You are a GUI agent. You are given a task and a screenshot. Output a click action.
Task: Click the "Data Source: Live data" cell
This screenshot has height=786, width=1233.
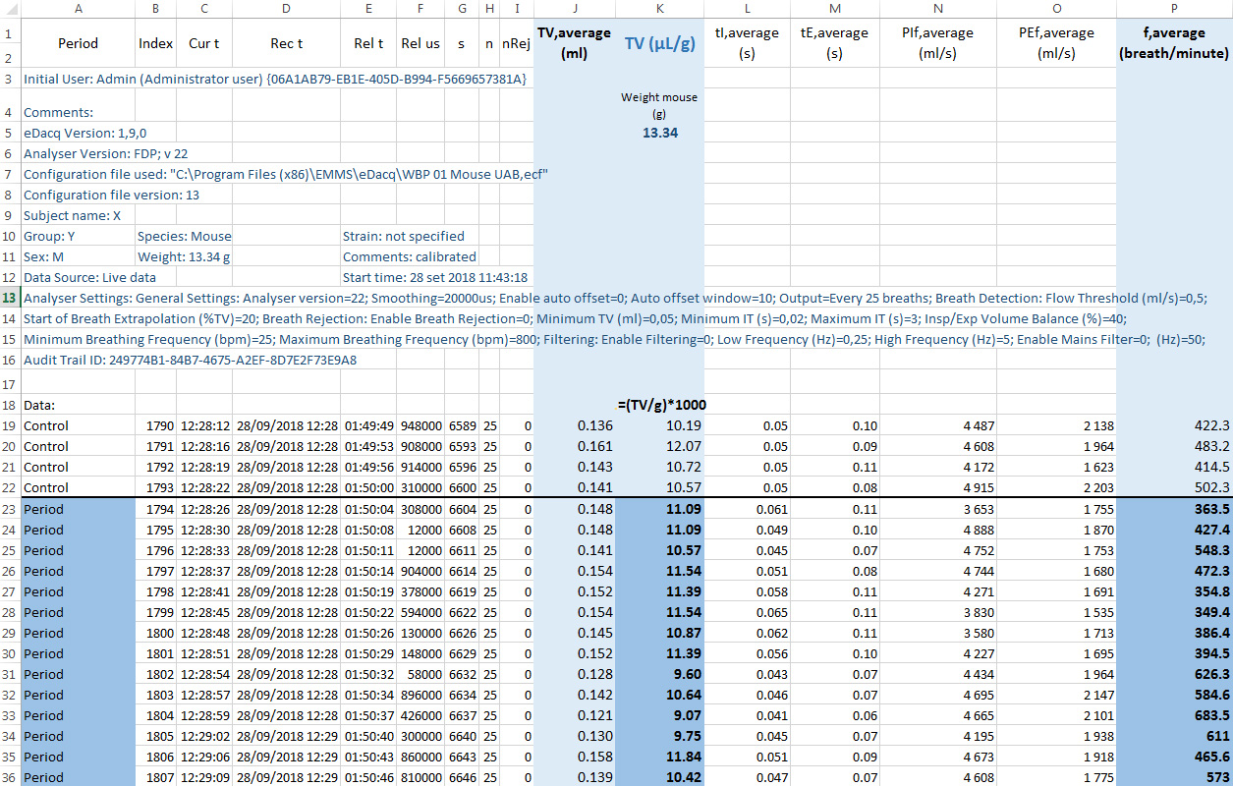coord(89,277)
